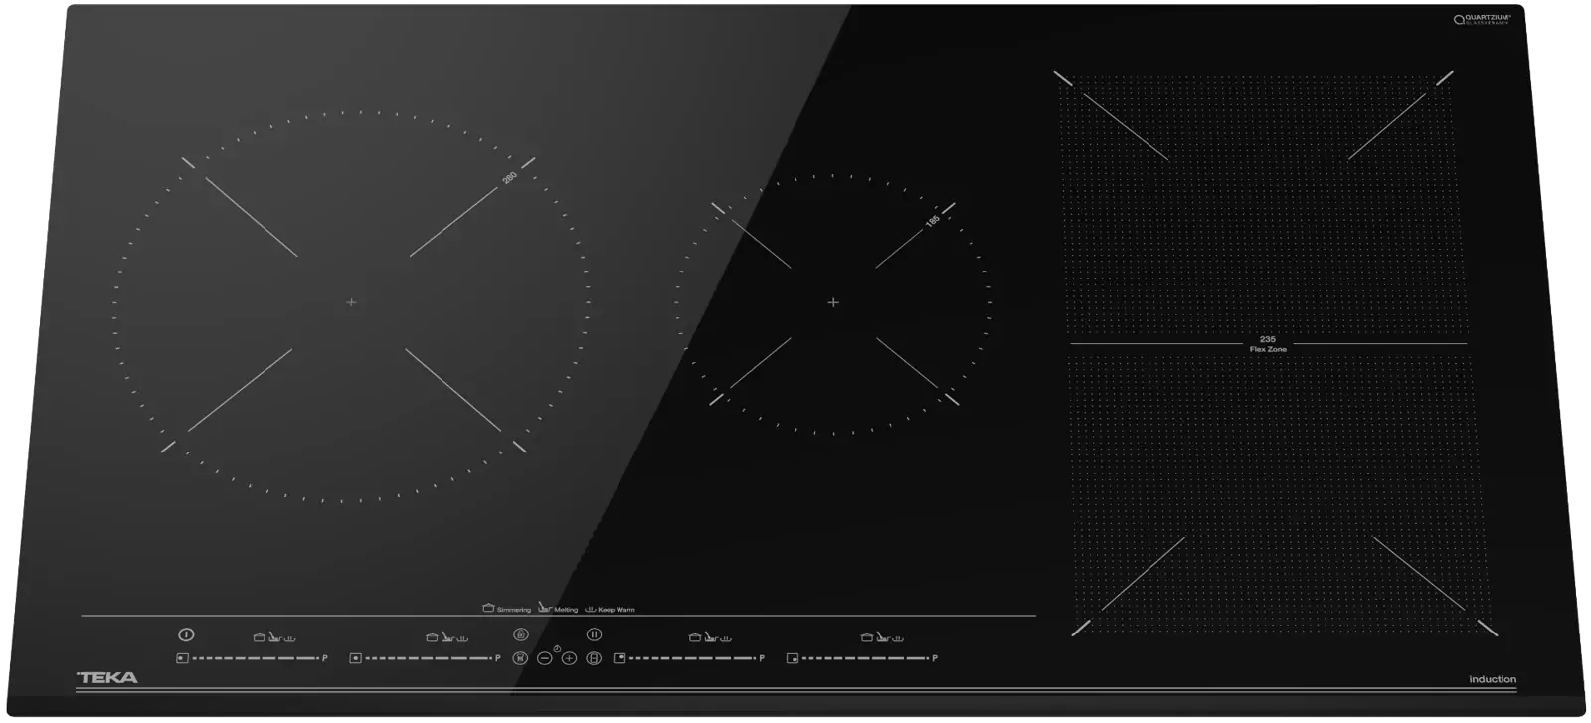This screenshot has height=723, width=1591.
Task: Tap P boost on the second slider
Action: click(x=498, y=658)
